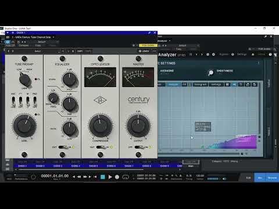Click the Analyzer previous preset arrow
The width and height of the screenshot is (279, 209).
click(x=196, y=55)
